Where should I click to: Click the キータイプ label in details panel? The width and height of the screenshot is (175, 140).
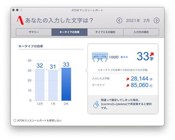tap(98, 85)
